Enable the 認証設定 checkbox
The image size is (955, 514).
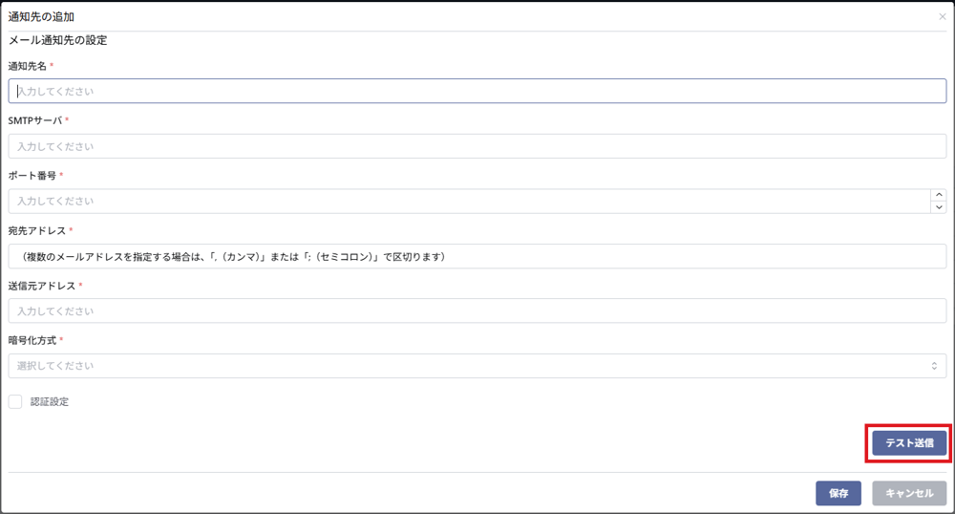click(x=15, y=402)
